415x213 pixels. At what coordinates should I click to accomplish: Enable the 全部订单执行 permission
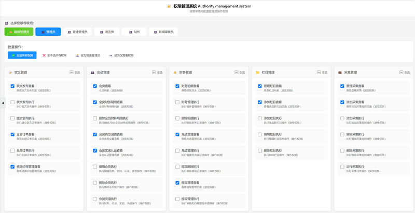(12, 151)
